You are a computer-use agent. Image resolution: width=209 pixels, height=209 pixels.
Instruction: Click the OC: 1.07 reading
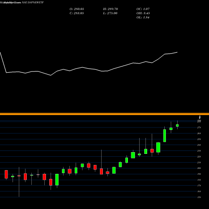pyautogui.click(x=143, y=9)
